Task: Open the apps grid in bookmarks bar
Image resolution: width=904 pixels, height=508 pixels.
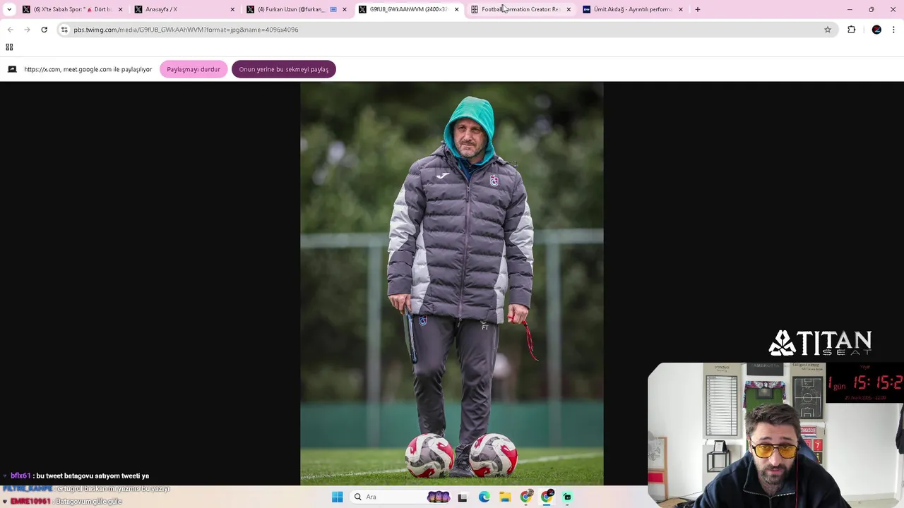Action: (9, 47)
